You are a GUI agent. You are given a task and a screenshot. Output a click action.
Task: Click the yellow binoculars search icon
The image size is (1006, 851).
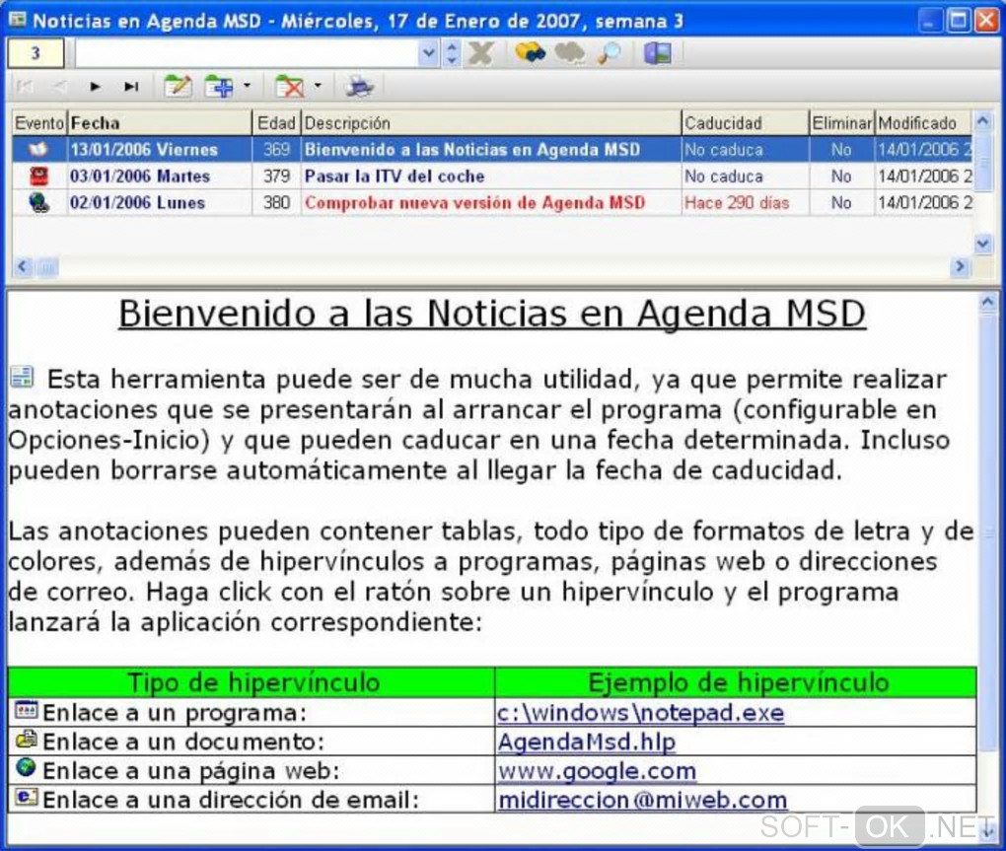[530, 52]
